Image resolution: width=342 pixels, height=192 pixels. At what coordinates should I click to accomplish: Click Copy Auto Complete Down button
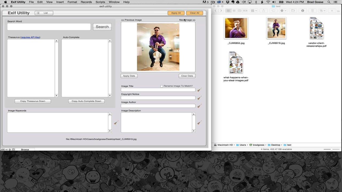(x=86, y=101)
